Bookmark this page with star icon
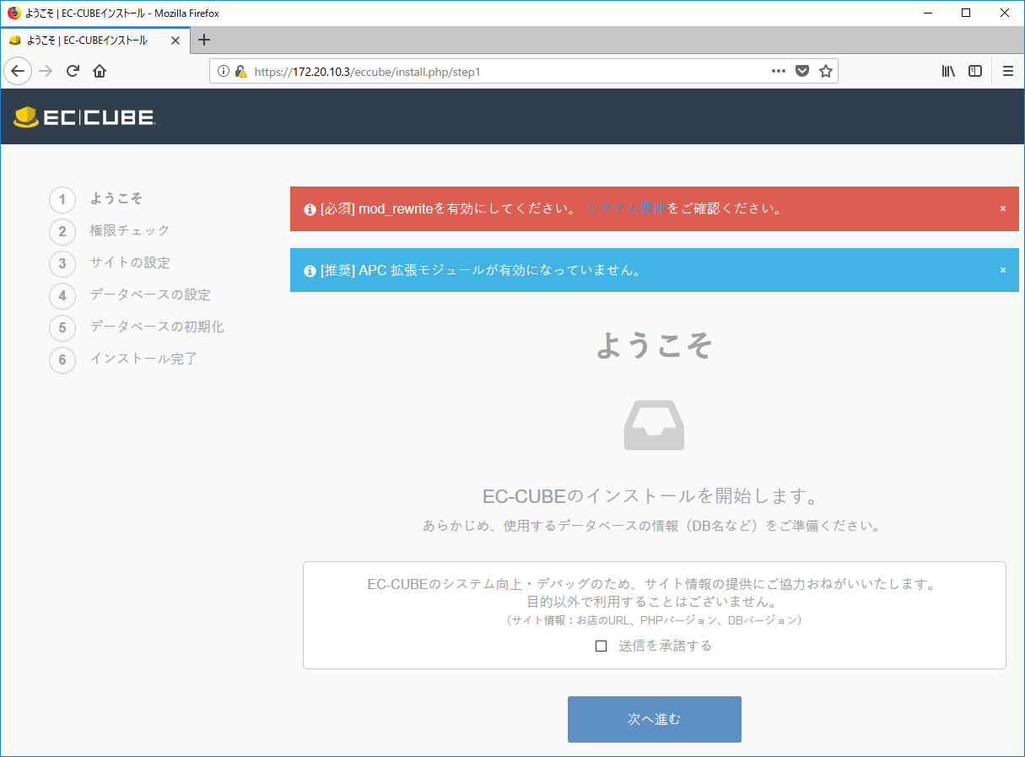1025x757 pixels. (826, 71)
